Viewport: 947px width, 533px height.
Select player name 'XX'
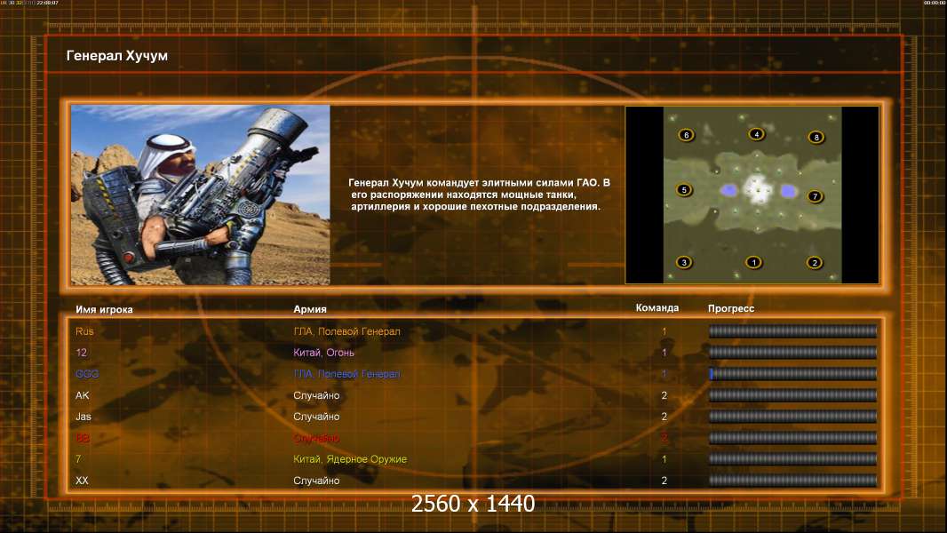[x=82, y=481]
